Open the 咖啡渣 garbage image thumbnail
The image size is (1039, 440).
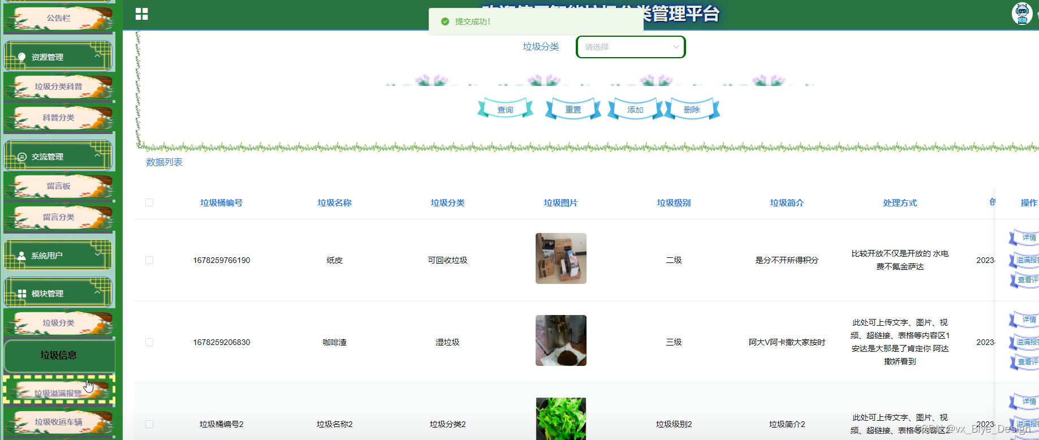point(561,340)
